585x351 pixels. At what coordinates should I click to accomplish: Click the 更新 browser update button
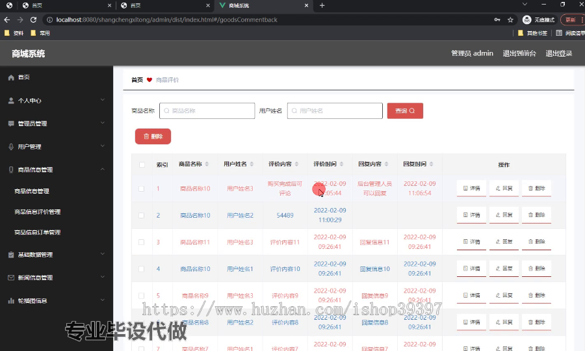(572, 19)
